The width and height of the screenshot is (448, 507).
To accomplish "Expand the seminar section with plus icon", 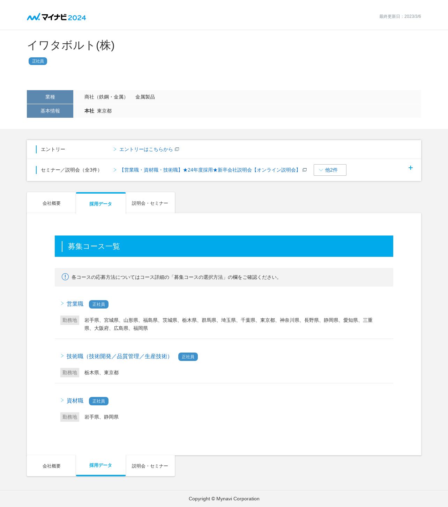I will point(411,168).
